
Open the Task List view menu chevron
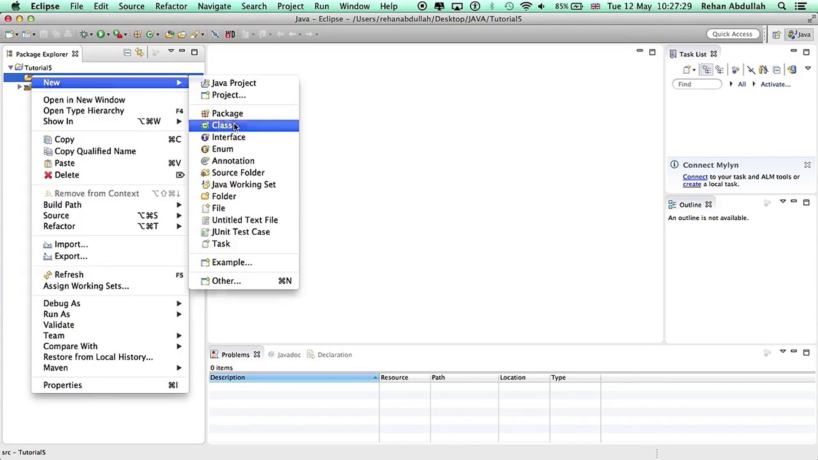pyautogui.click(x=808, y=69)
